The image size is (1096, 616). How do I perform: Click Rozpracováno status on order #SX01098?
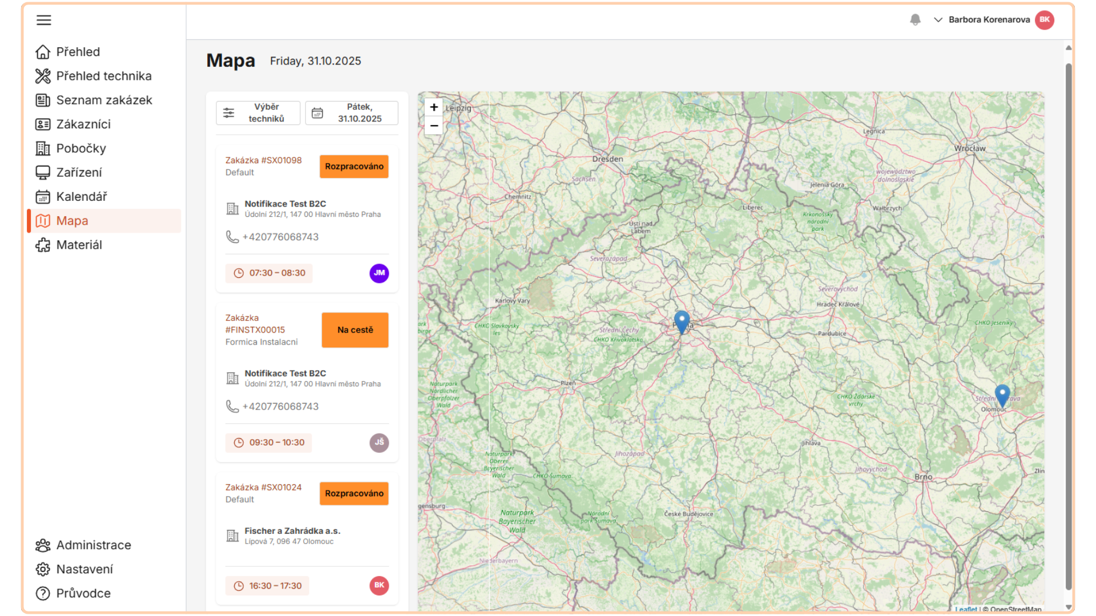354,167
